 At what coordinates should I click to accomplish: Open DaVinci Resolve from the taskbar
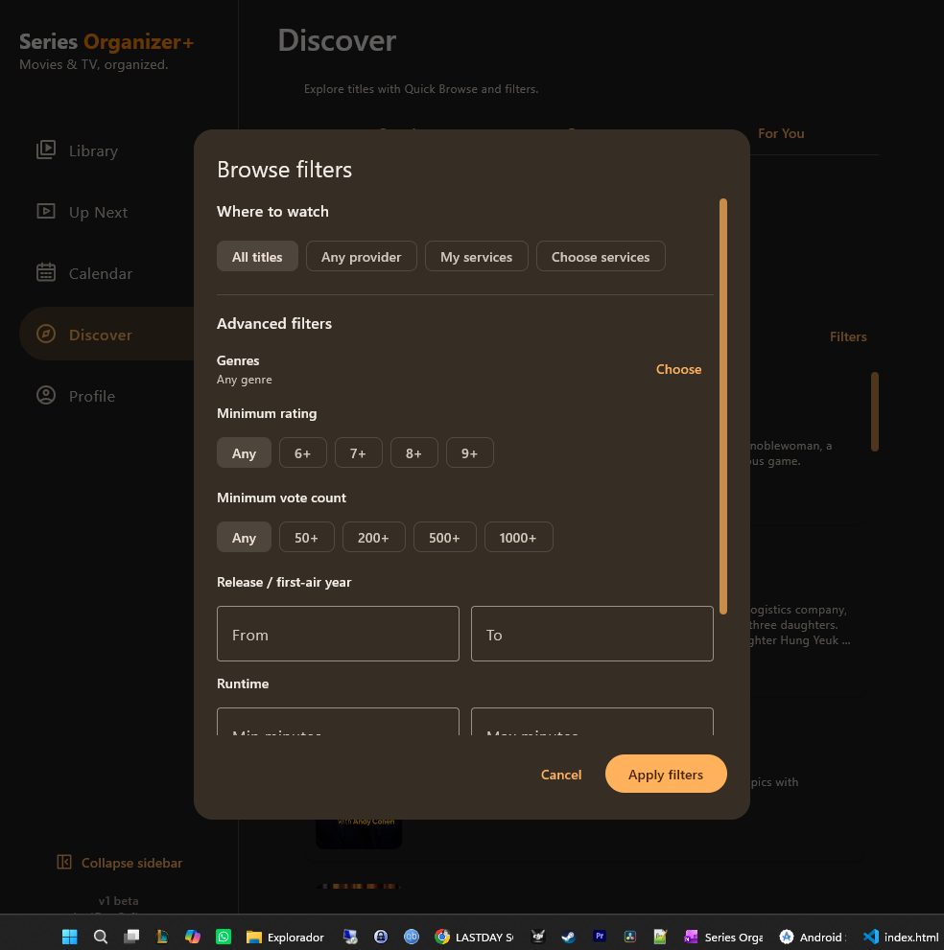click(x=630, y=937)
